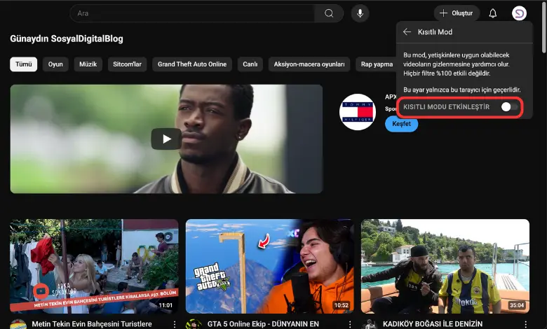Open Metin Tekin video thumbnail
Viewport: 547px width, 329px height.
point(94,266)
